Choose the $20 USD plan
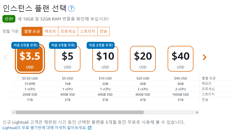 click(143, 59)
